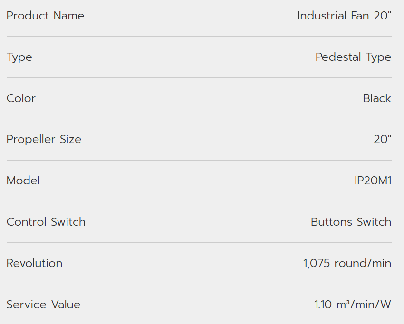Click the Model row label
Viewport: 404px width, 324px height.
pyautogui.click(x=23, y=181)
